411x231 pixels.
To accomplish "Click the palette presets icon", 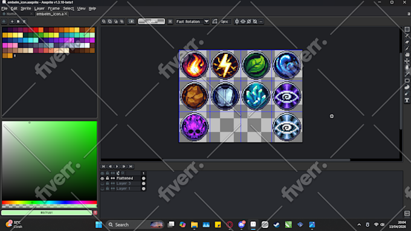I will pos(18,21).
